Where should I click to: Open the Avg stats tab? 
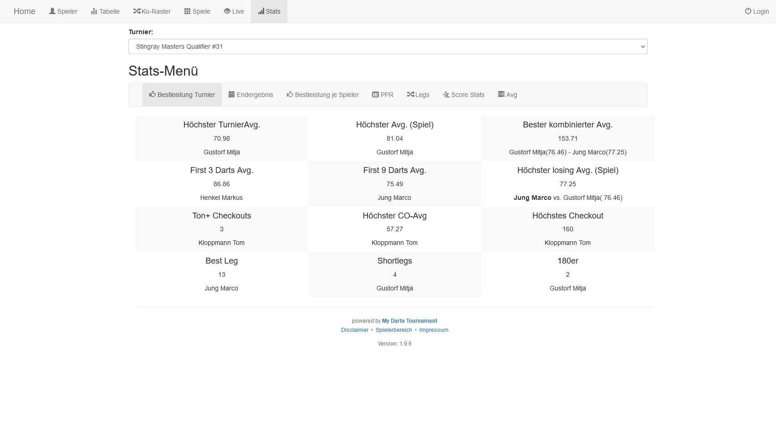coord(507,95)
